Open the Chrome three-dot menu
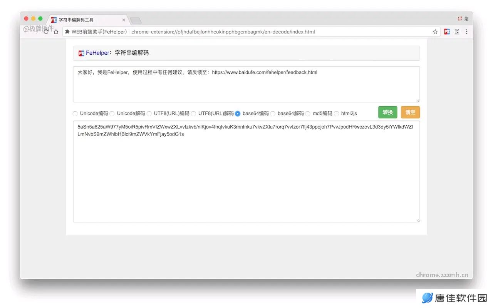This screenshot has width=493, height=308. [x=467, y=32]
